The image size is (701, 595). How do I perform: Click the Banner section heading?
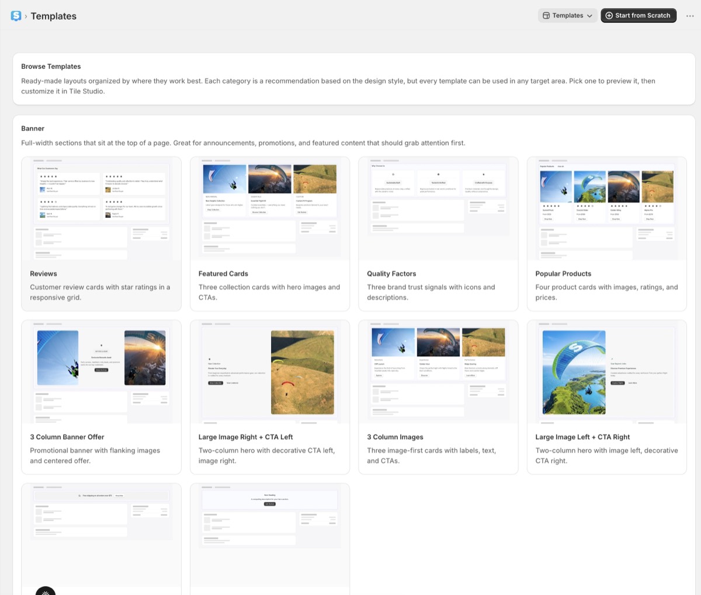33,128
